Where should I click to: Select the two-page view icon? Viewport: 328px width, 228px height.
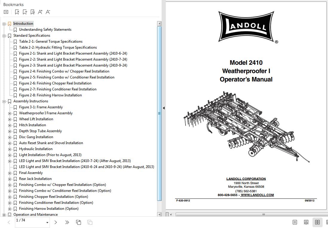(317, 222)
